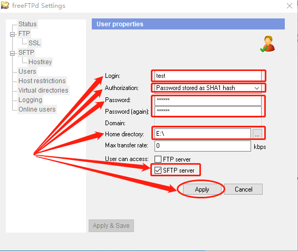The height and width of the screenshot is (251, 298).
Task: Select FTP in settings tree
Action: pos(24,34)
